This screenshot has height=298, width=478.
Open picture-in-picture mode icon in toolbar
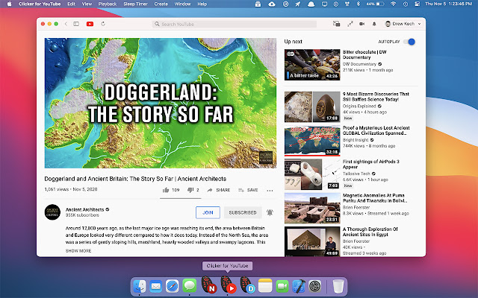pos(337,24)
